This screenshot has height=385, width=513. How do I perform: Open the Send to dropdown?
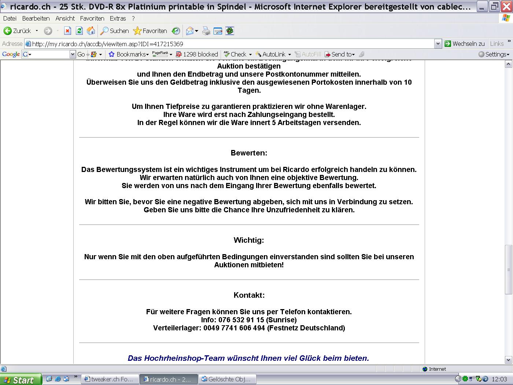340,54
